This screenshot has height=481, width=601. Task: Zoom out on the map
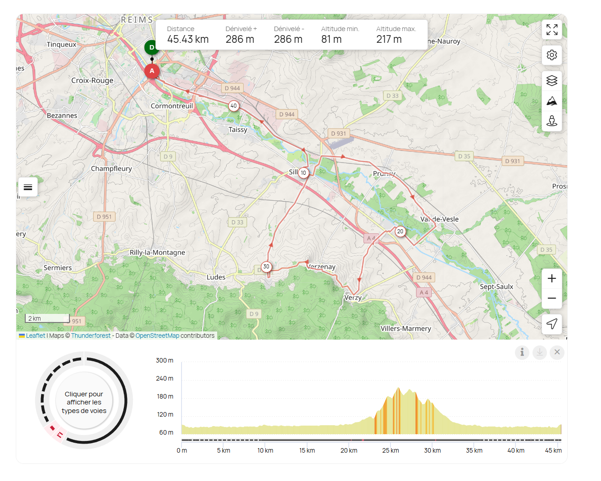[x=551, y=298]
